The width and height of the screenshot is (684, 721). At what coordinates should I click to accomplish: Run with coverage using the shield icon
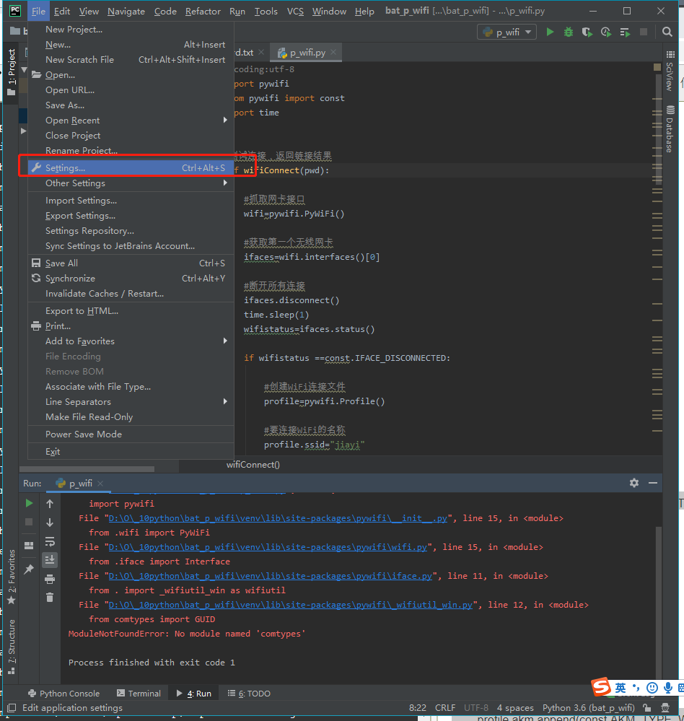[x=587, y=32]
